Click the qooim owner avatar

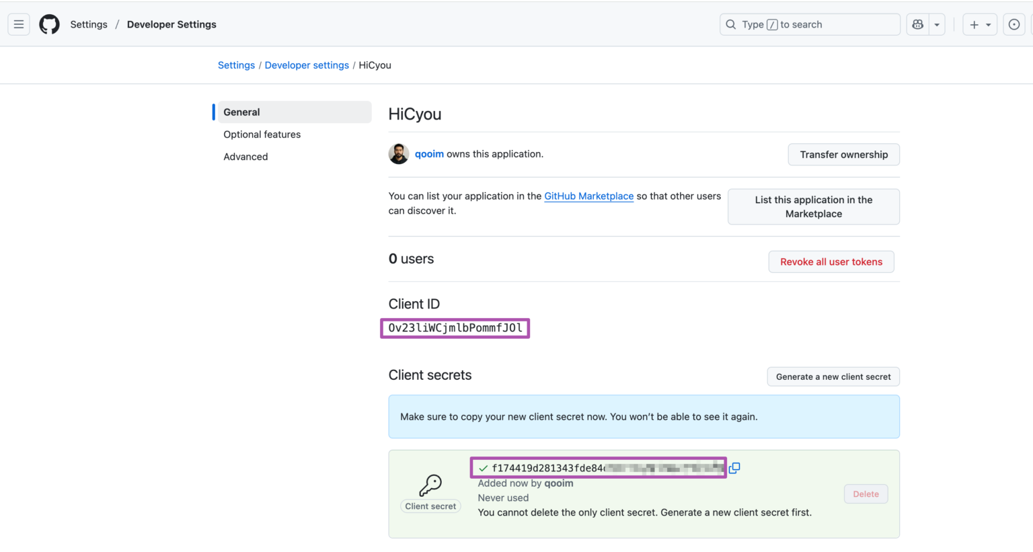pyautogui.click(x=399, y=154)
